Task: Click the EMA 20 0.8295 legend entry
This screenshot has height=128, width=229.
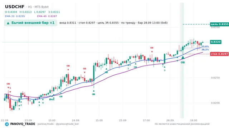Action: (15, 16)
